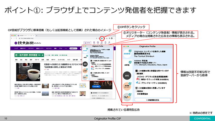The height and width of the screenshot is (121, 215).
Task: Select XYZ dark circle in enlarged Originator Profile panel
Action: [x=127, y=76]
